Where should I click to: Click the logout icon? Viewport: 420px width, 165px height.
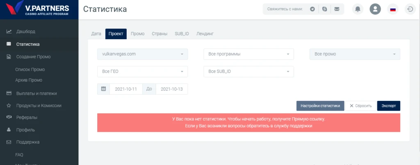pyautogui.click(x=410, y=9)
